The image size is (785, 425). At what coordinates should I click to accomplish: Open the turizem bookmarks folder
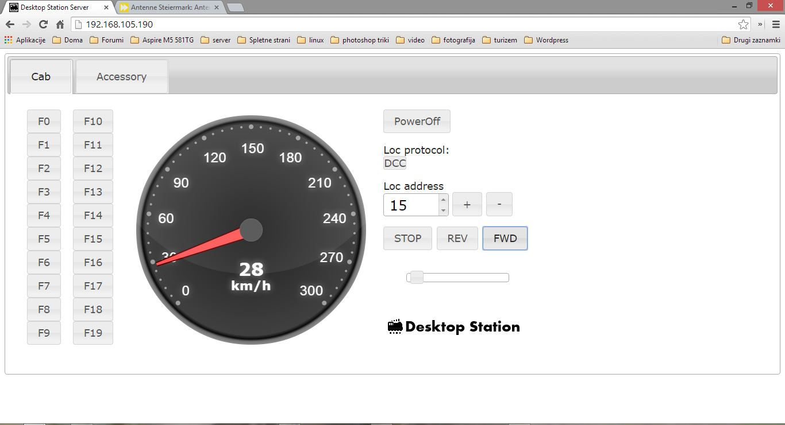coord(500,40)
